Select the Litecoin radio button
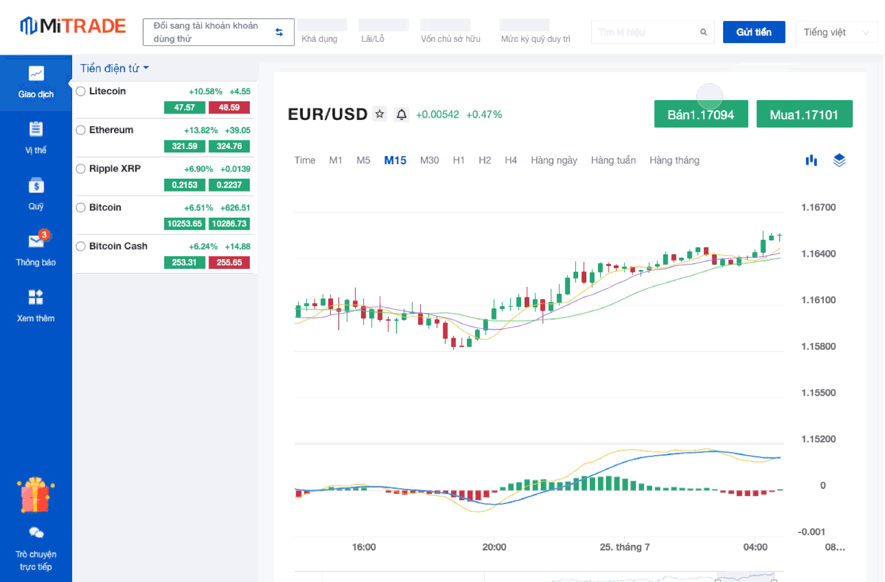 [81, 91]
